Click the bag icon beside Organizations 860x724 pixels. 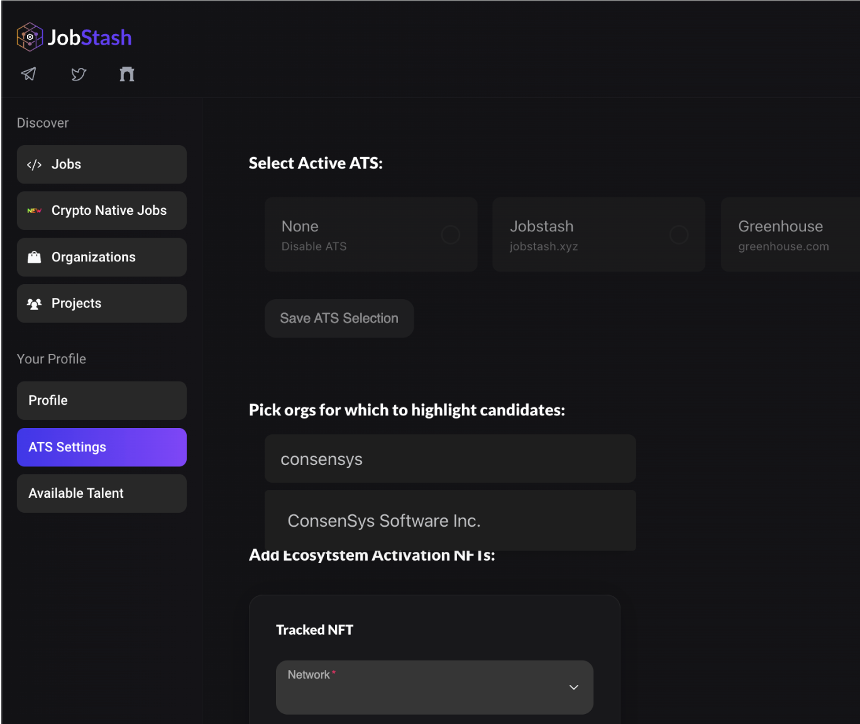click(34, 257)
